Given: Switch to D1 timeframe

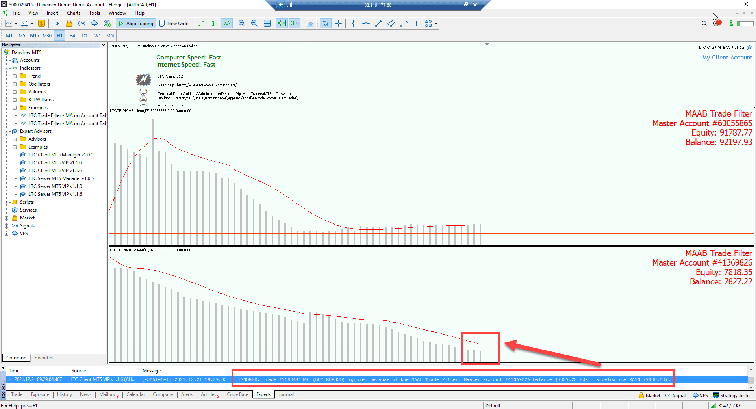Looking at the screenshot, I should (x=85, y=35).
